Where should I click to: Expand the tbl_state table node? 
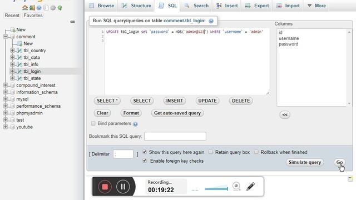click(x=12, y=78)
